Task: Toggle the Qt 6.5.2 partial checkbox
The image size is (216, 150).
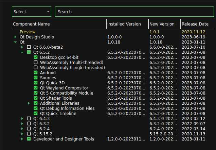Action: point(29,52)
